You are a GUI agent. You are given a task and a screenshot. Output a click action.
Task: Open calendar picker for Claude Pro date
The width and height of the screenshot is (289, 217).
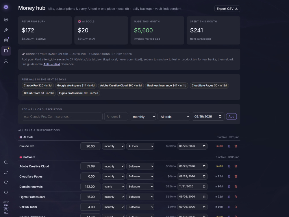pos(204,146)
